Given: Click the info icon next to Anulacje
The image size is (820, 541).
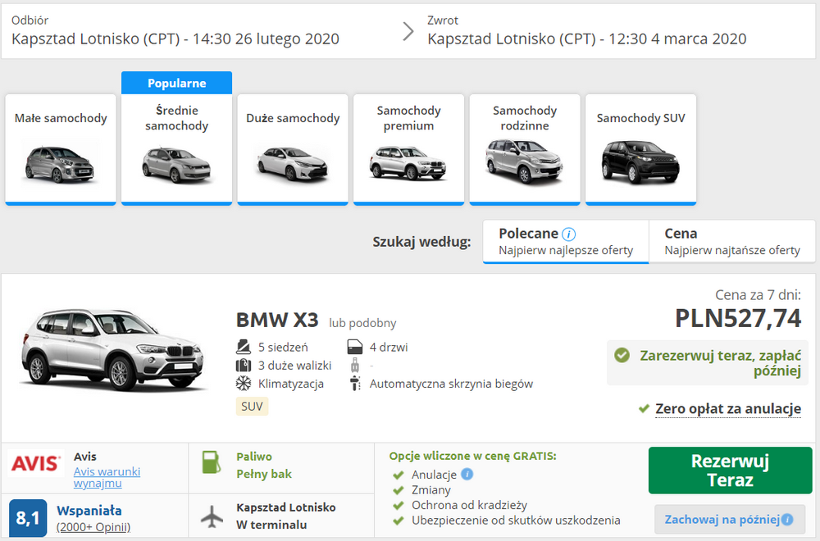Looking at the screenshot, I should point(467,474).
